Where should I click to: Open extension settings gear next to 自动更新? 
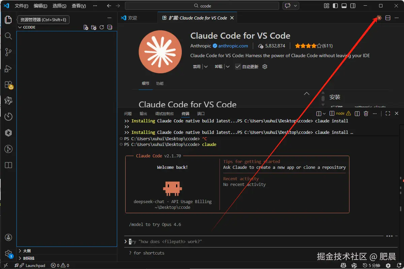(x=265, y=67)
